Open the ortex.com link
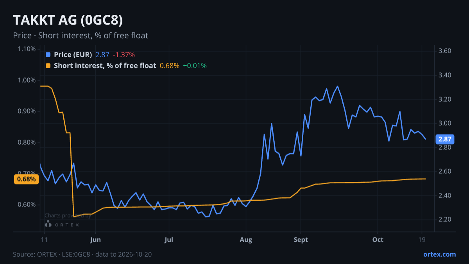This screenshot has width=469, height=264. click(x=439, y=254)
